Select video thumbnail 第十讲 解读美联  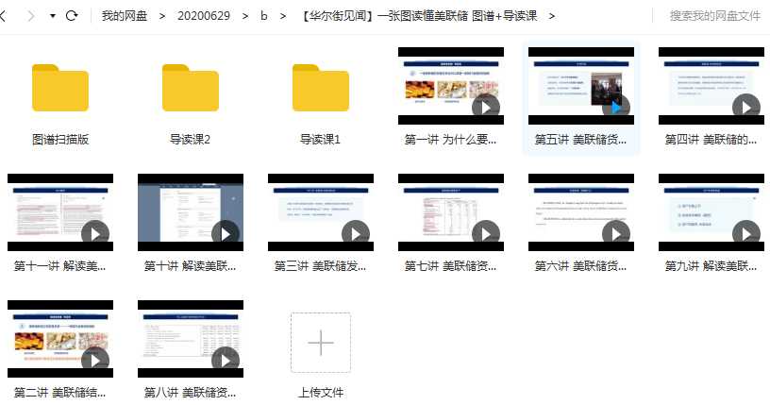191,212
